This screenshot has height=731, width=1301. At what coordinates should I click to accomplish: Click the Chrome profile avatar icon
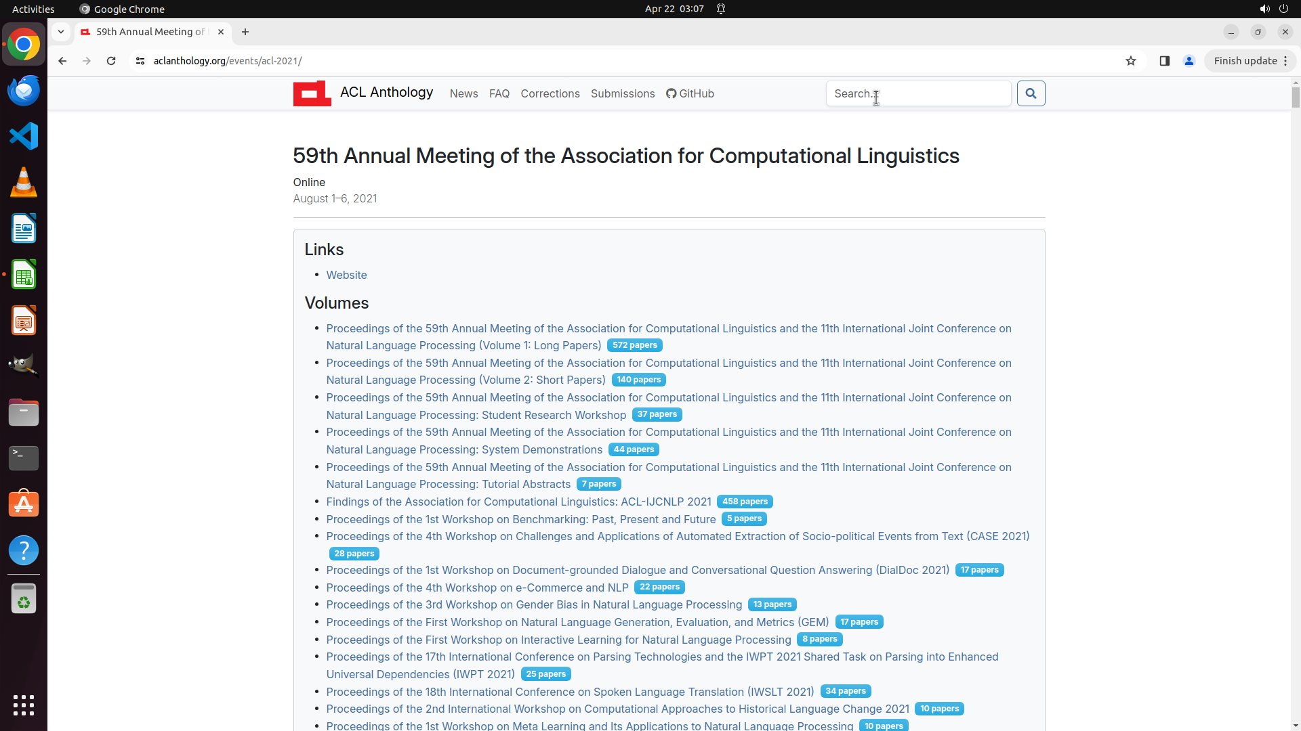coord(1189,61)
